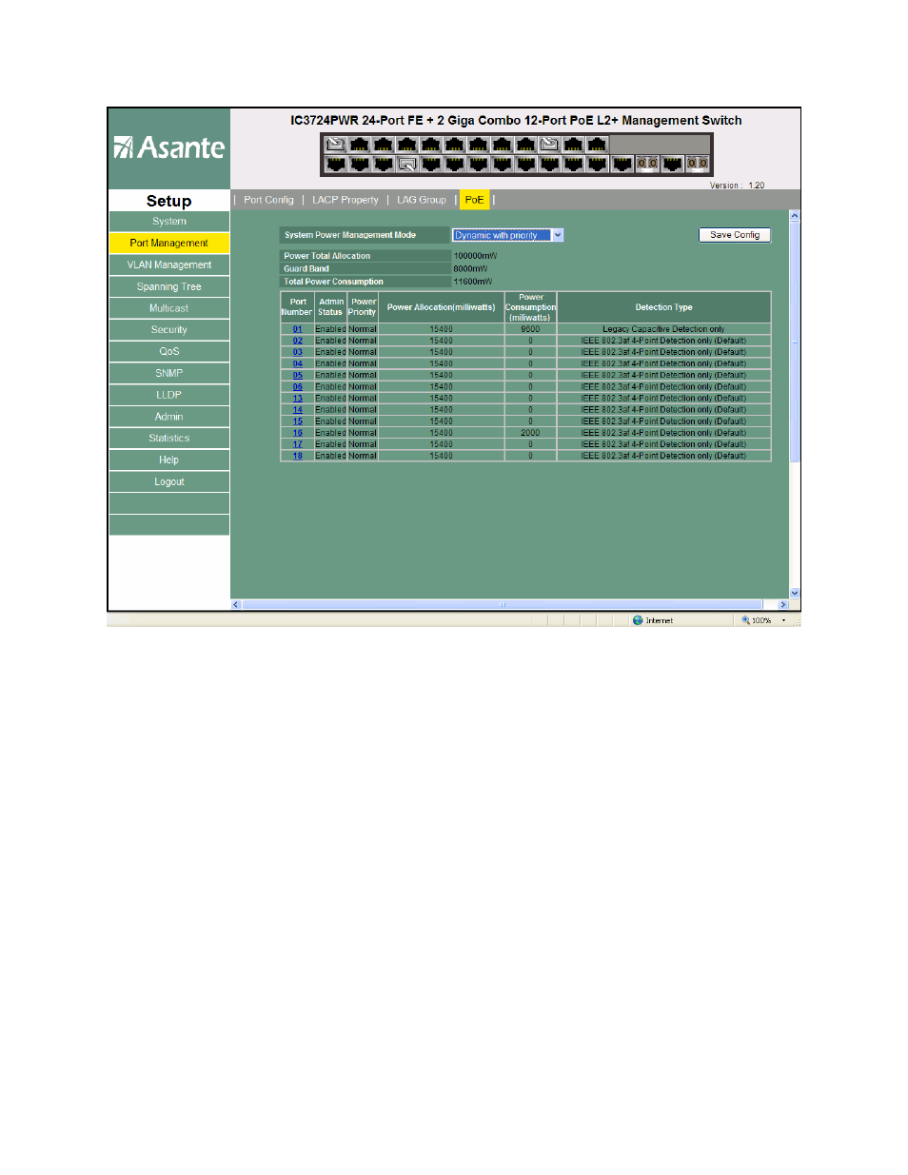Click Logout in the sidebar

[169, 482]
